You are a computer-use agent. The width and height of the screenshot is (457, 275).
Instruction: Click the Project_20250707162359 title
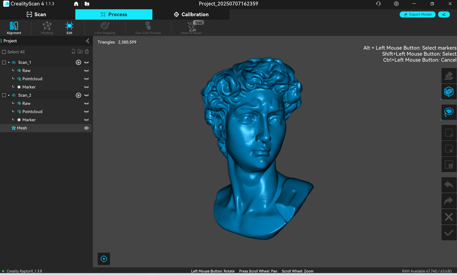(x=228, y=4)
